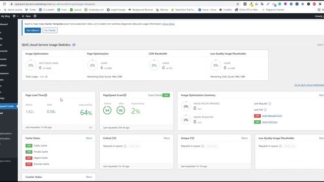
Task: Open Appearance menu in sidebar
Action: coord(5,73)
